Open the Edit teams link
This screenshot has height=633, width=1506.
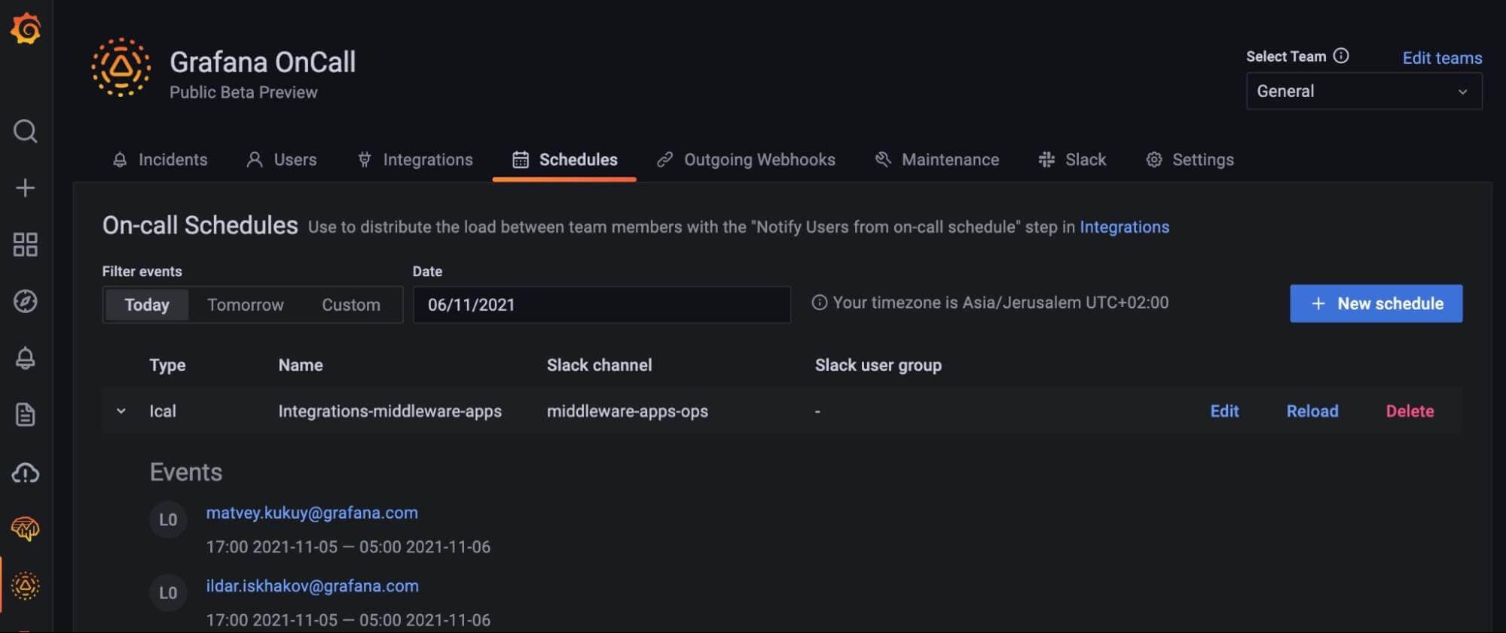click(x=1442, y=58)
